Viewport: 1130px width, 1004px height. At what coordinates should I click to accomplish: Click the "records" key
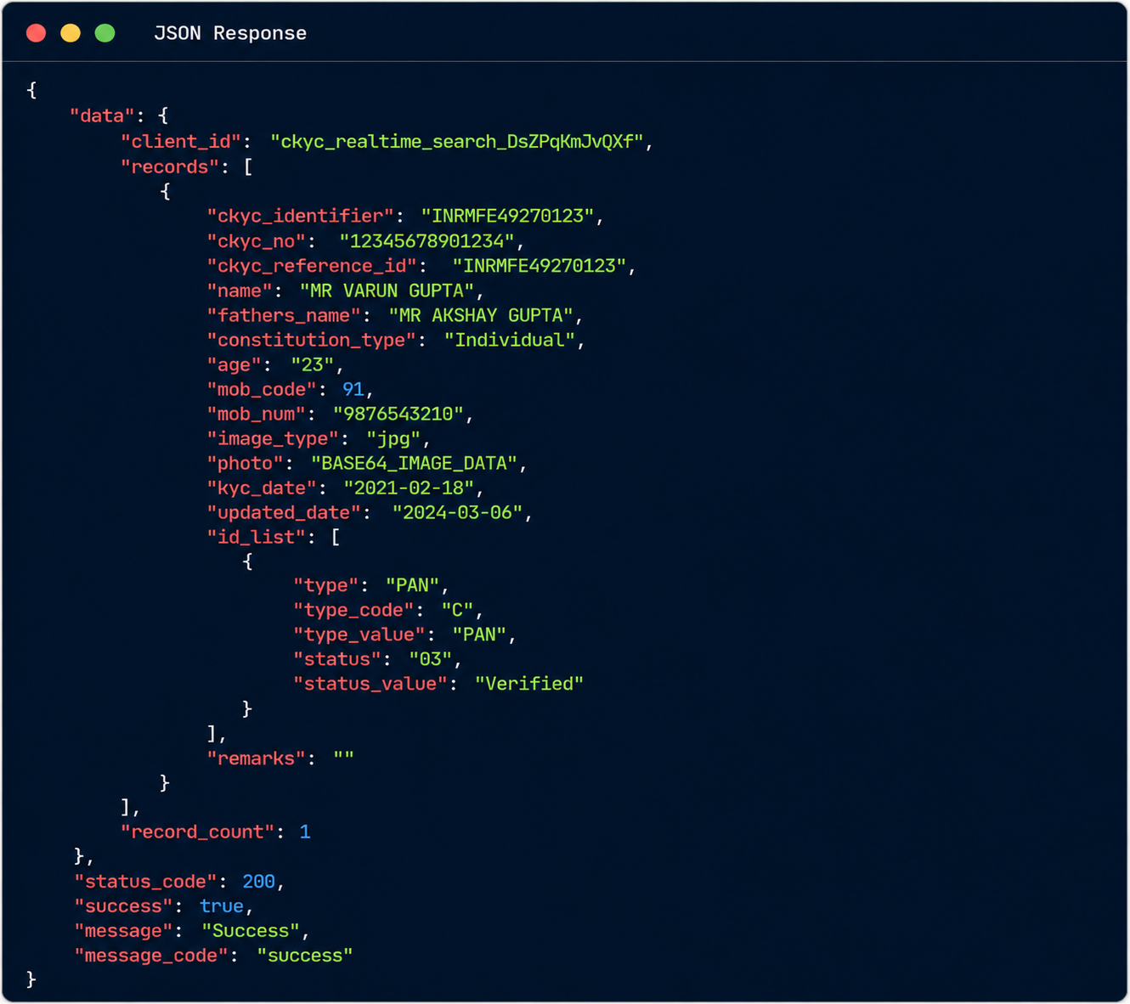tap(170, 166)
